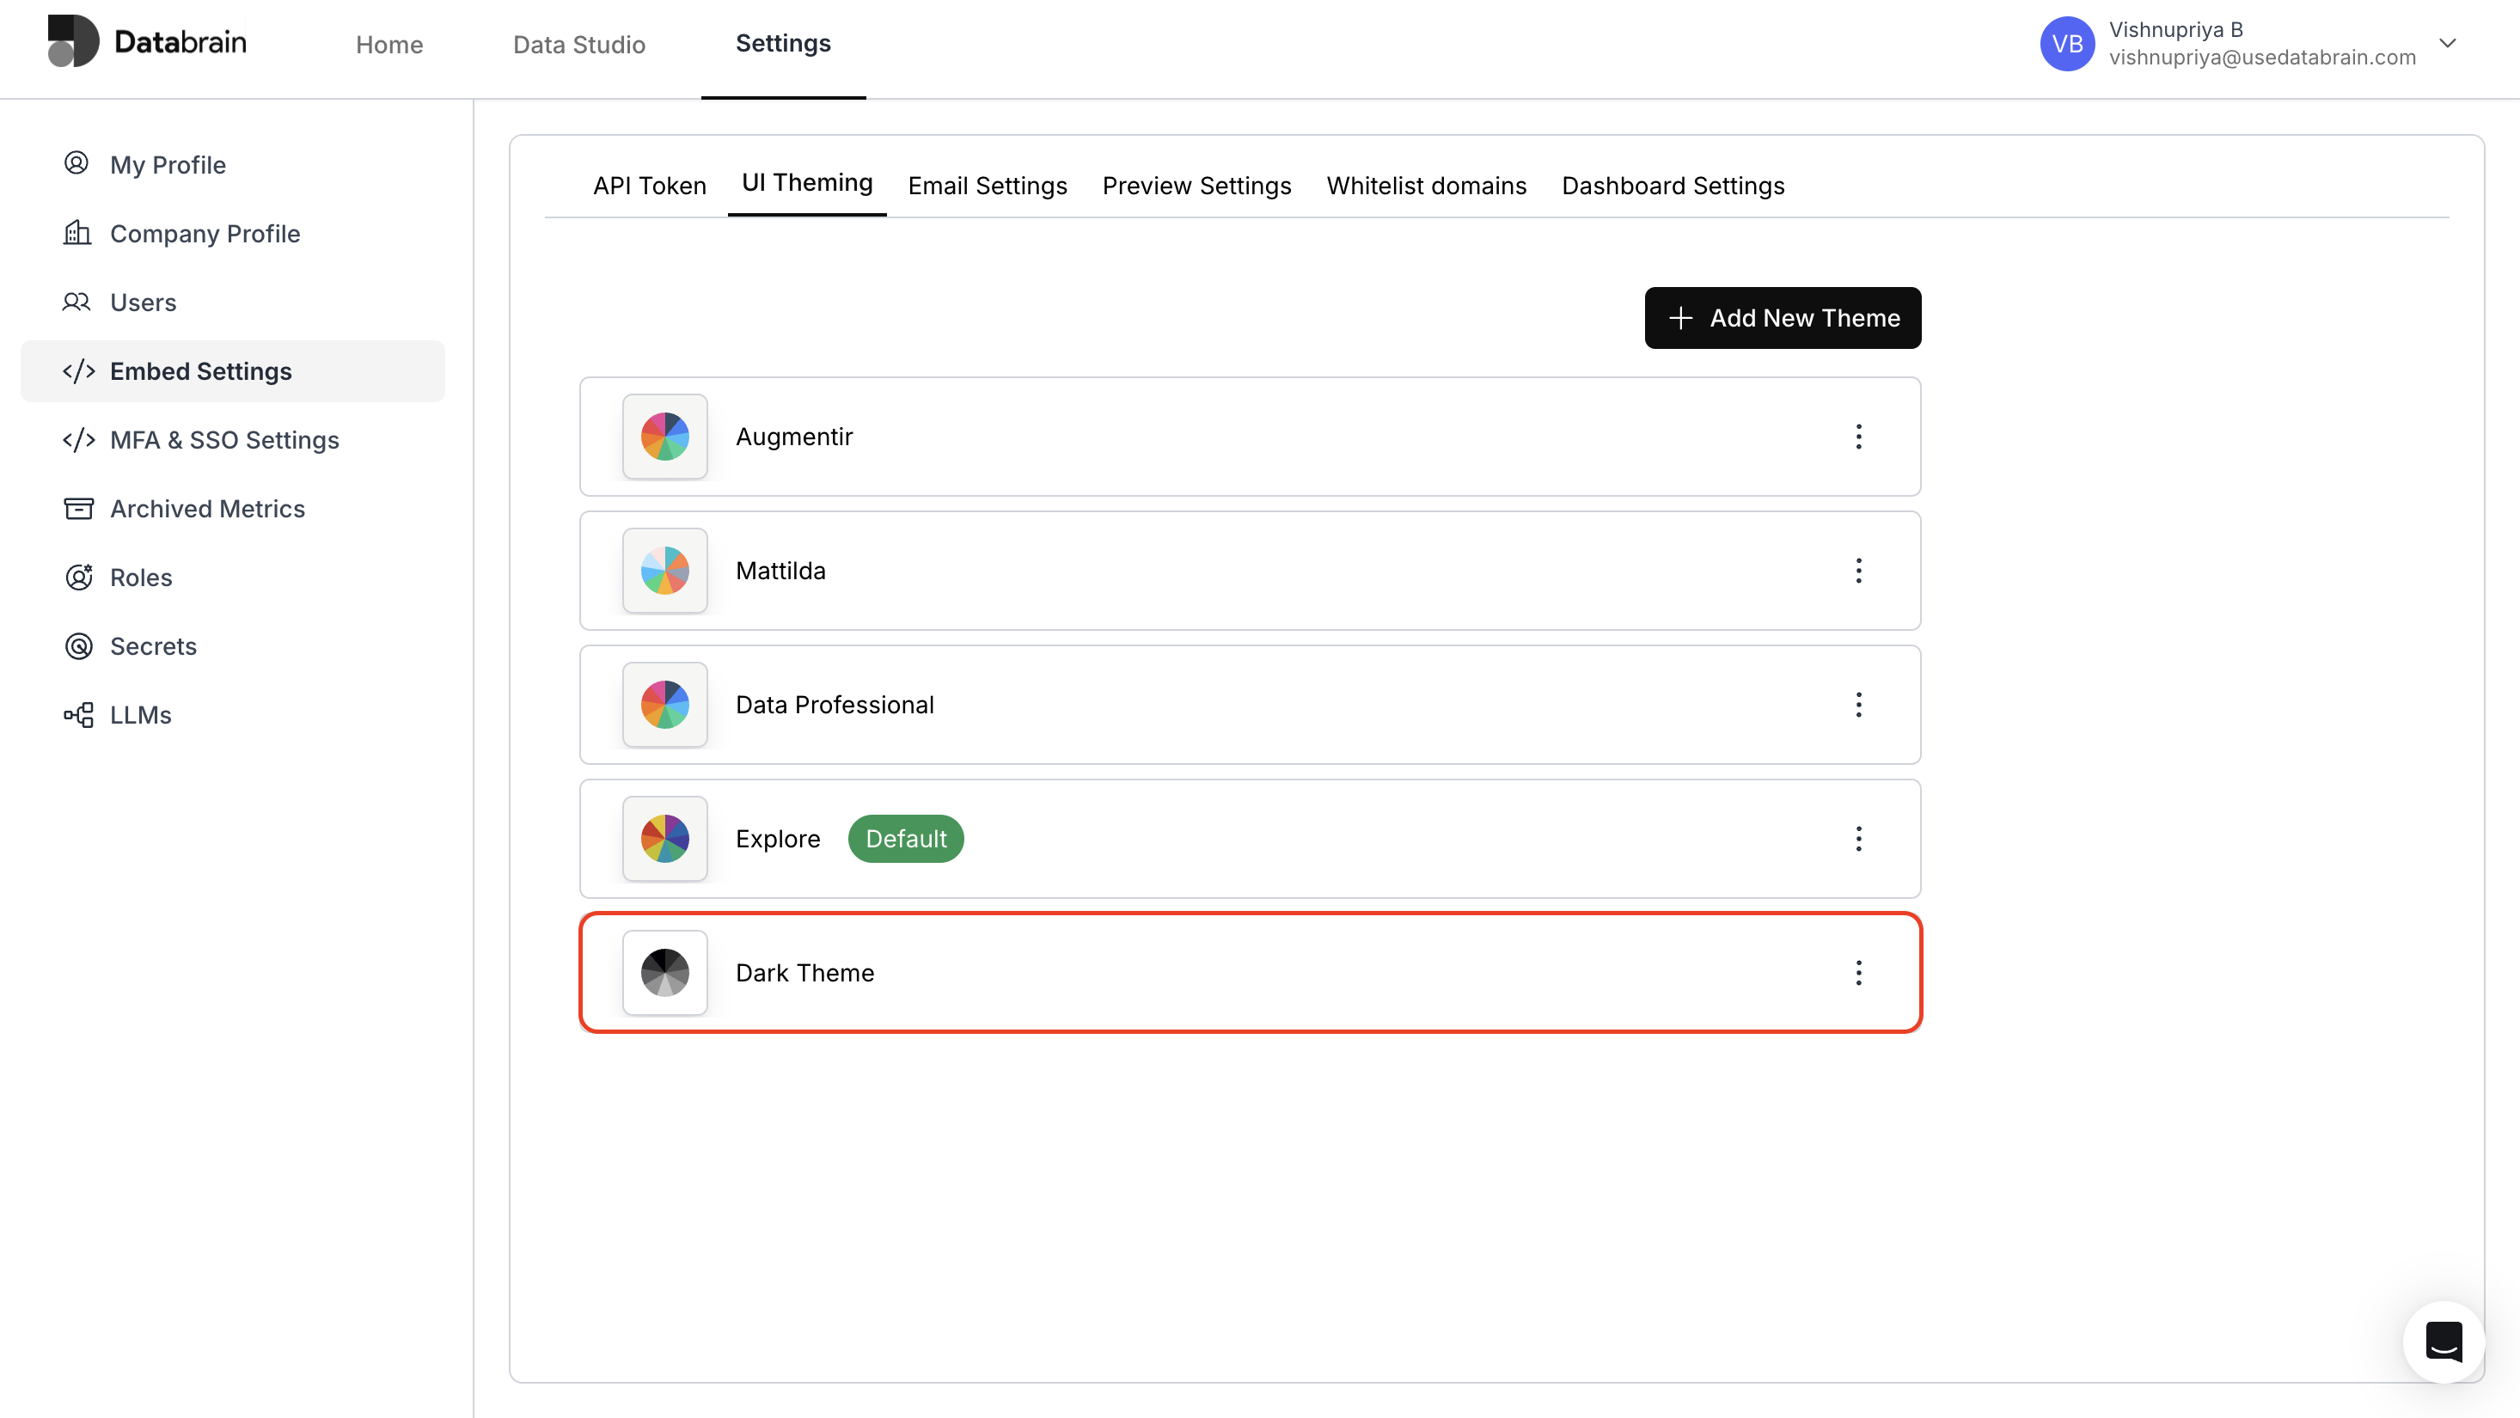Switch to the Whitelist domains tab
Image resolution: width=2520 pixels, height=1418 pixels.
(1425, 186)
